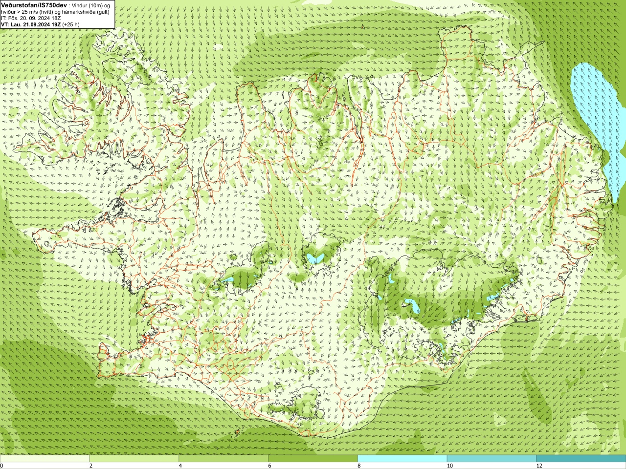Viewport: 626px width, 469px height.
Task: Click the legend scale label '4'
Action: tap(180, 466)
